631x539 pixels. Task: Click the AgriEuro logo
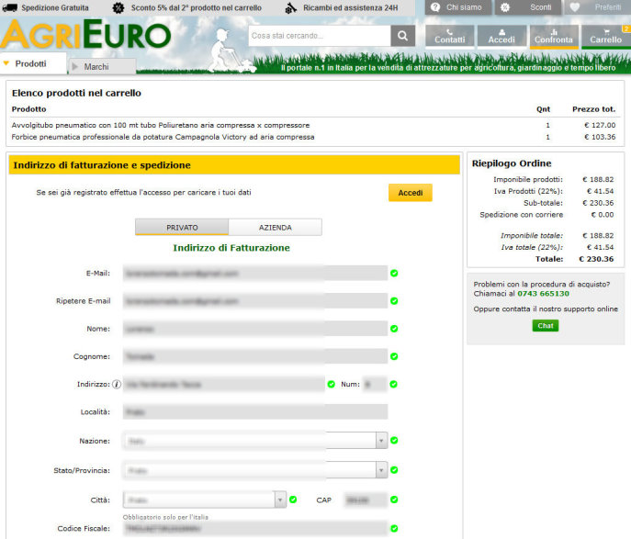coord(86,35)
